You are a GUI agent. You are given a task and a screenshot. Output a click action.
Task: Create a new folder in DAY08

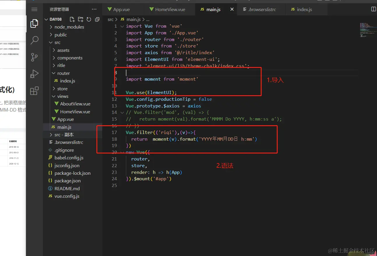click(x=80, y=19)
